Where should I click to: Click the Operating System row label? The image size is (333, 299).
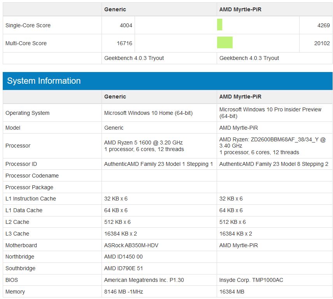tap(27, 113)
